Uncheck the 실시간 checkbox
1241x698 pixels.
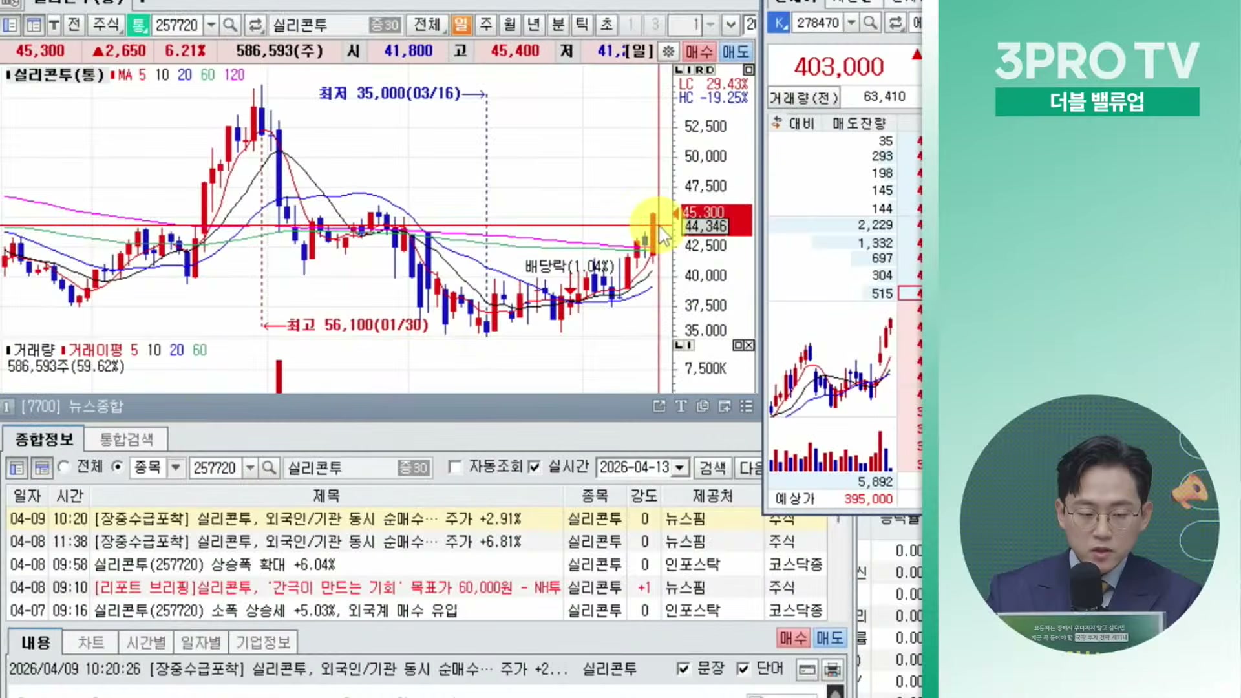(534, 467)
